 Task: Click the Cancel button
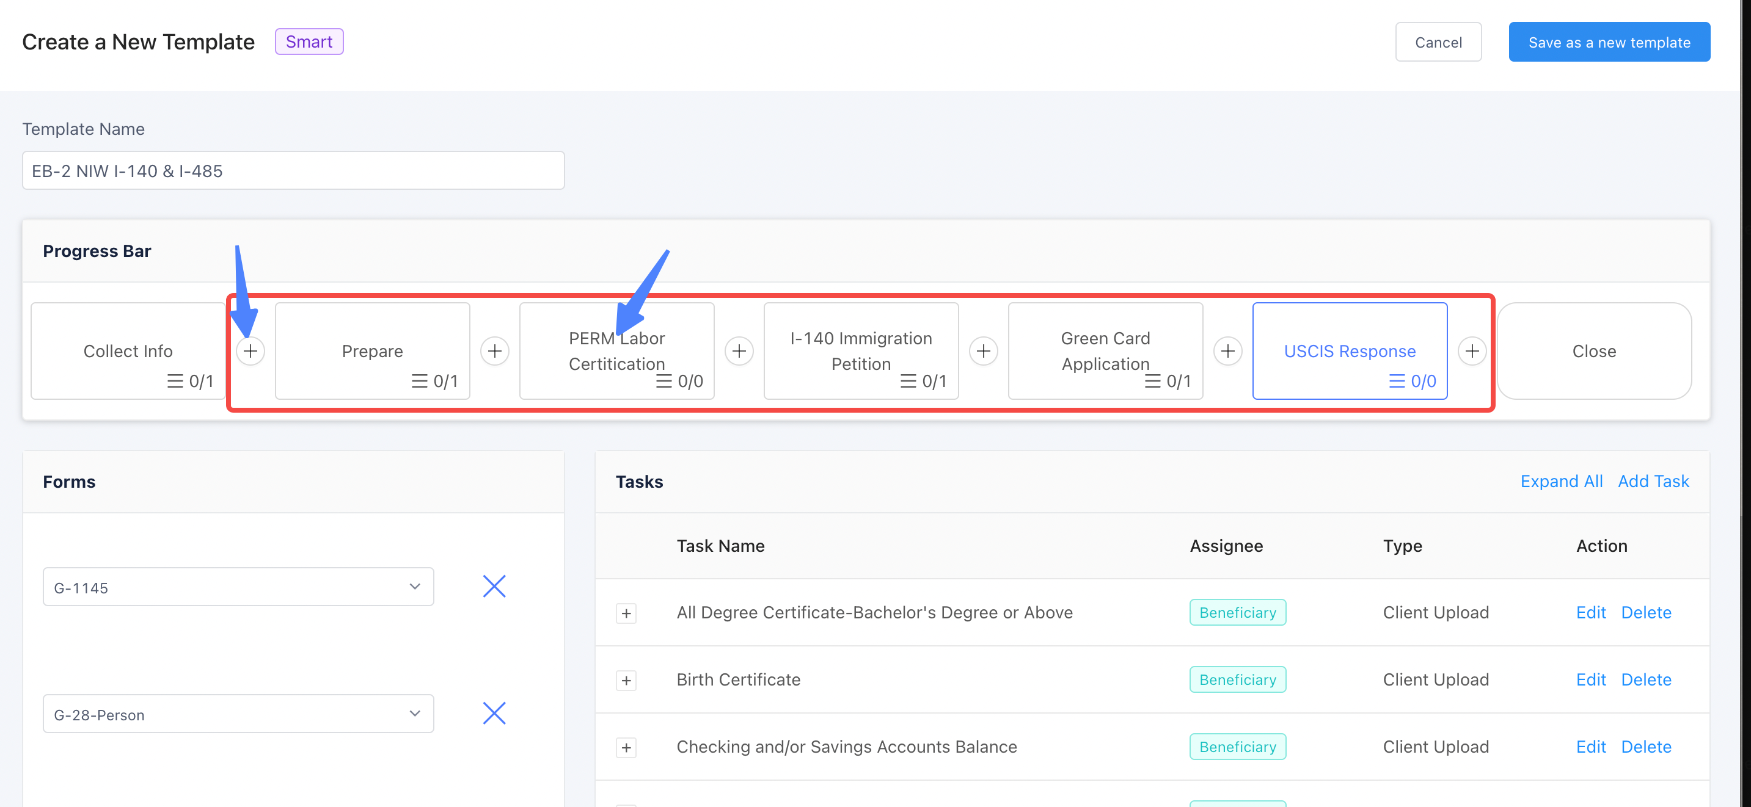point(1438,42)
